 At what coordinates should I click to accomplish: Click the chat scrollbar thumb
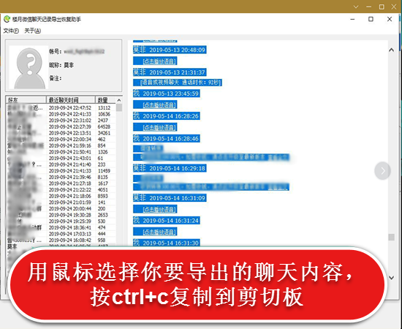pos(391,237)
